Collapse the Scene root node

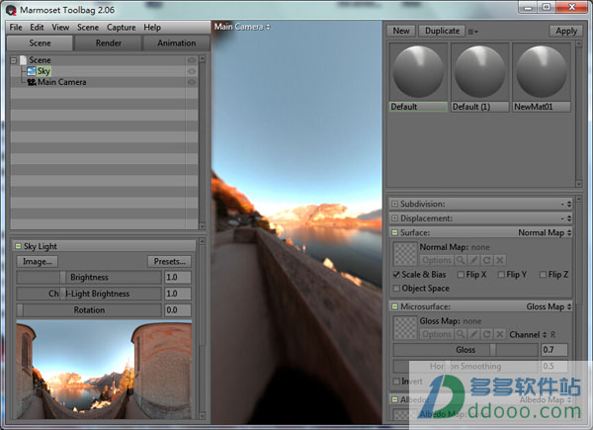coord(14,60)
